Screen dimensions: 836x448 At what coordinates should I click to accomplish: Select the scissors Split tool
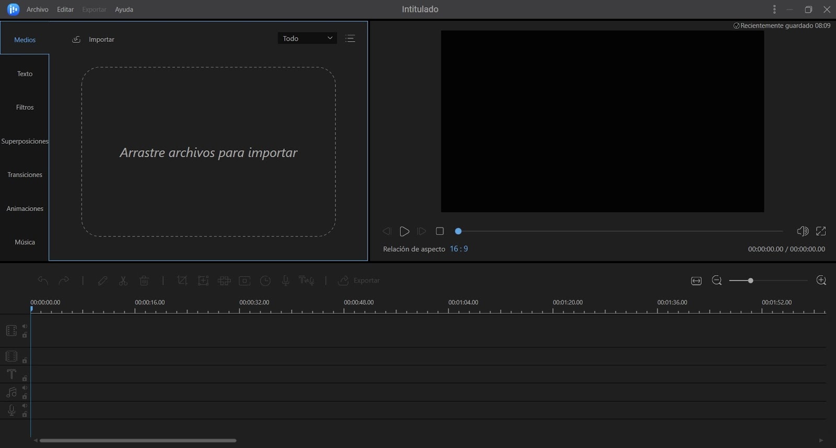tap(123, 280)
